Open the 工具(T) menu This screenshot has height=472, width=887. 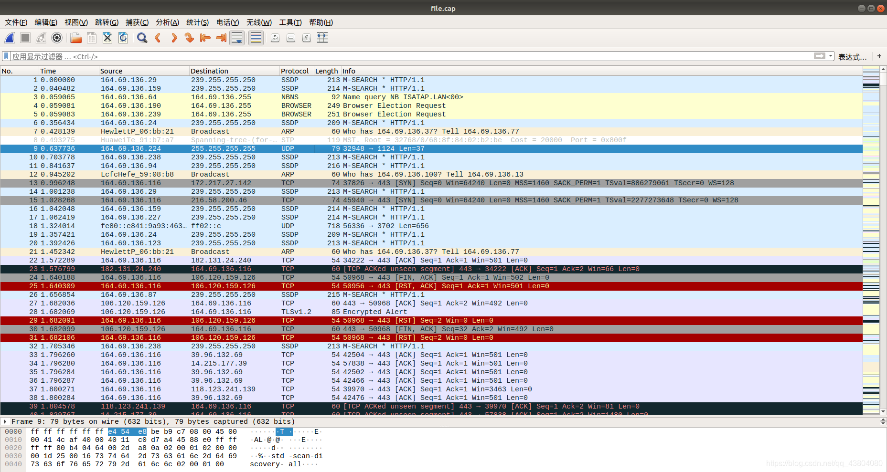tap(290, 22)
